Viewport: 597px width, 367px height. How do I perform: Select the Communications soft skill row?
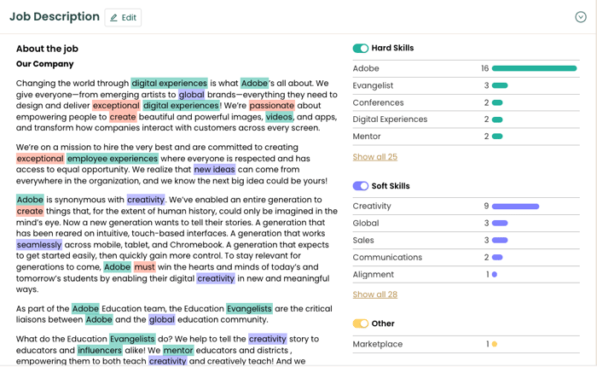pos(466,257)
